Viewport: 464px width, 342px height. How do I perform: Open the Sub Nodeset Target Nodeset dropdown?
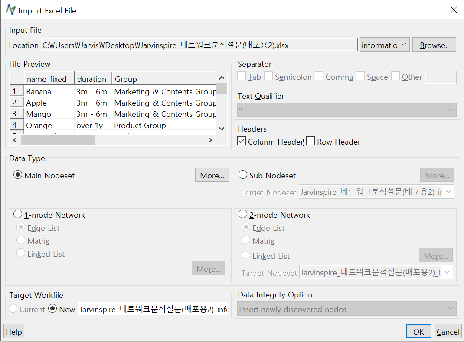pyautogui.click(x=376, y=192)
